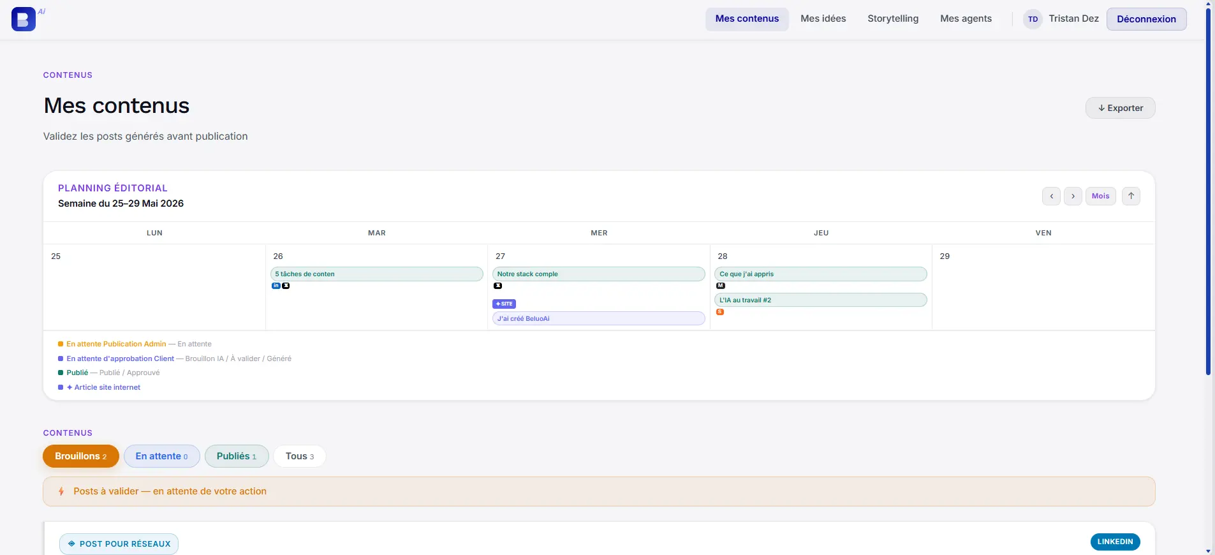Open the Ce que j'ai appris calendar event

coord(821,274)
